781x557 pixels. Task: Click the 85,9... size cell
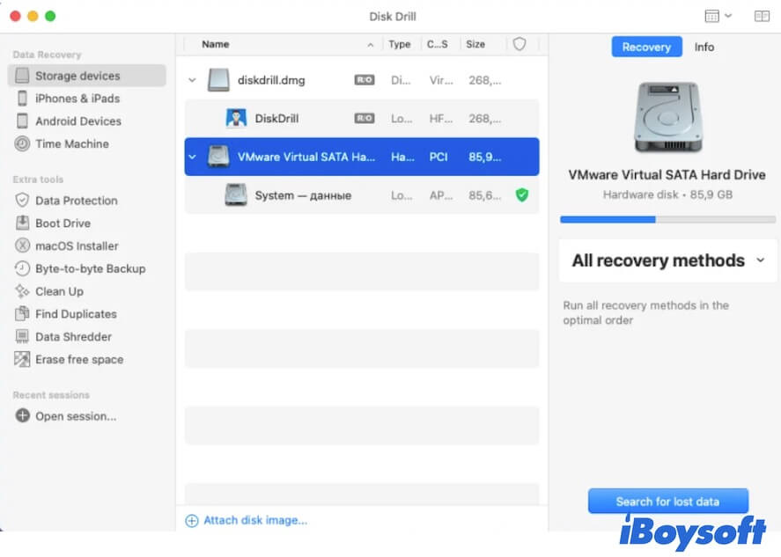coord(484,157)
